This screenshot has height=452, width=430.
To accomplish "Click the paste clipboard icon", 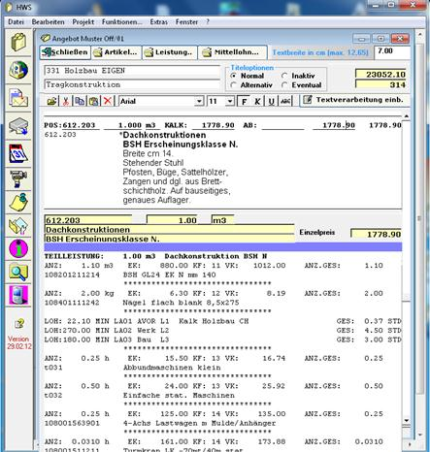I will [93, 101].
